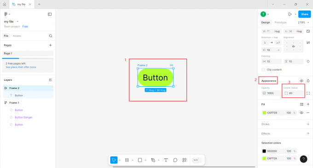313x168 pixels.
Task: Add a new fill with plus icon
Action: (x=308, y=104)
